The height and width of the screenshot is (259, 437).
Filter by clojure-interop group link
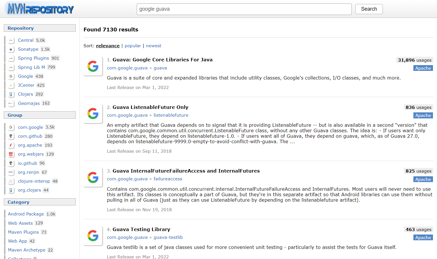pos(34,181)
